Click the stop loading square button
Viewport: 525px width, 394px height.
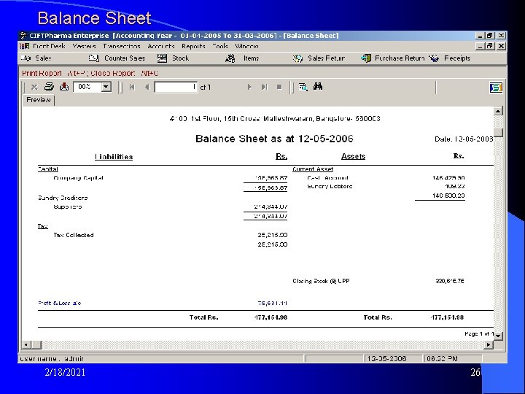click(279, 87)
